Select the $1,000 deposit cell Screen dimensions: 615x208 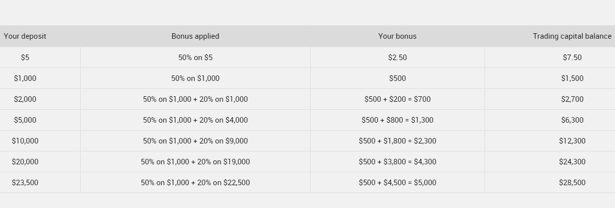(25, 78)
